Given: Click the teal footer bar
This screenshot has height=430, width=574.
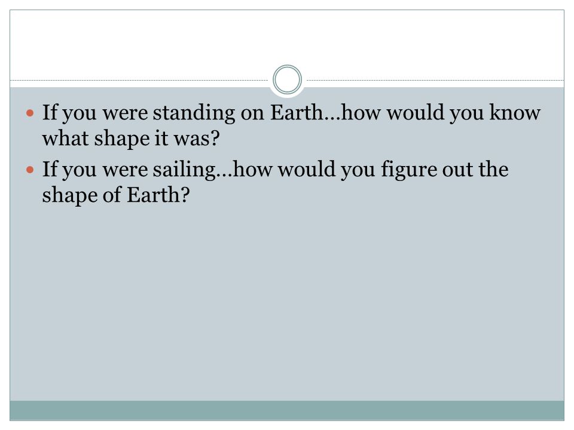Looking at the screenshot, I should tap(287, 410).
